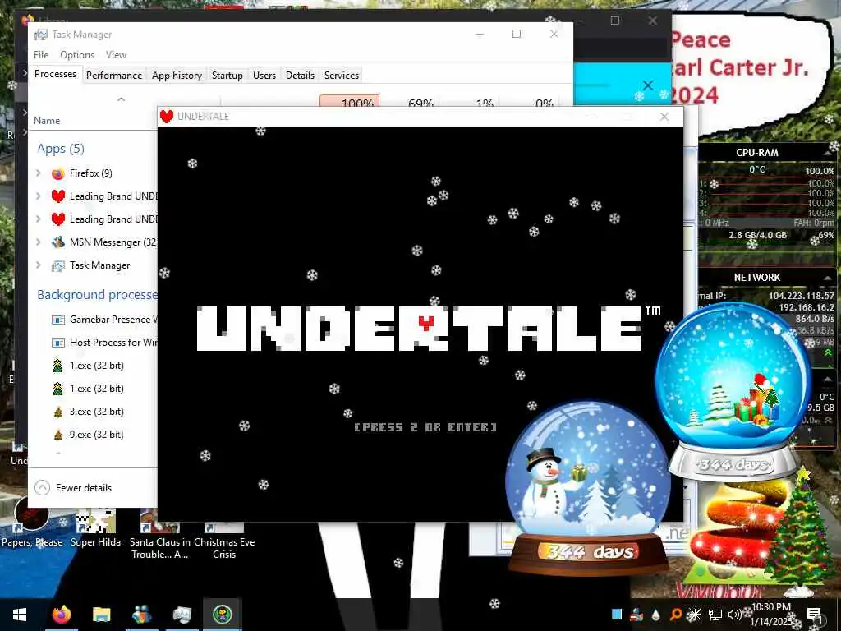Switch to the Services tab
This screenshot has height=631, width=841.
coord(341,76)
